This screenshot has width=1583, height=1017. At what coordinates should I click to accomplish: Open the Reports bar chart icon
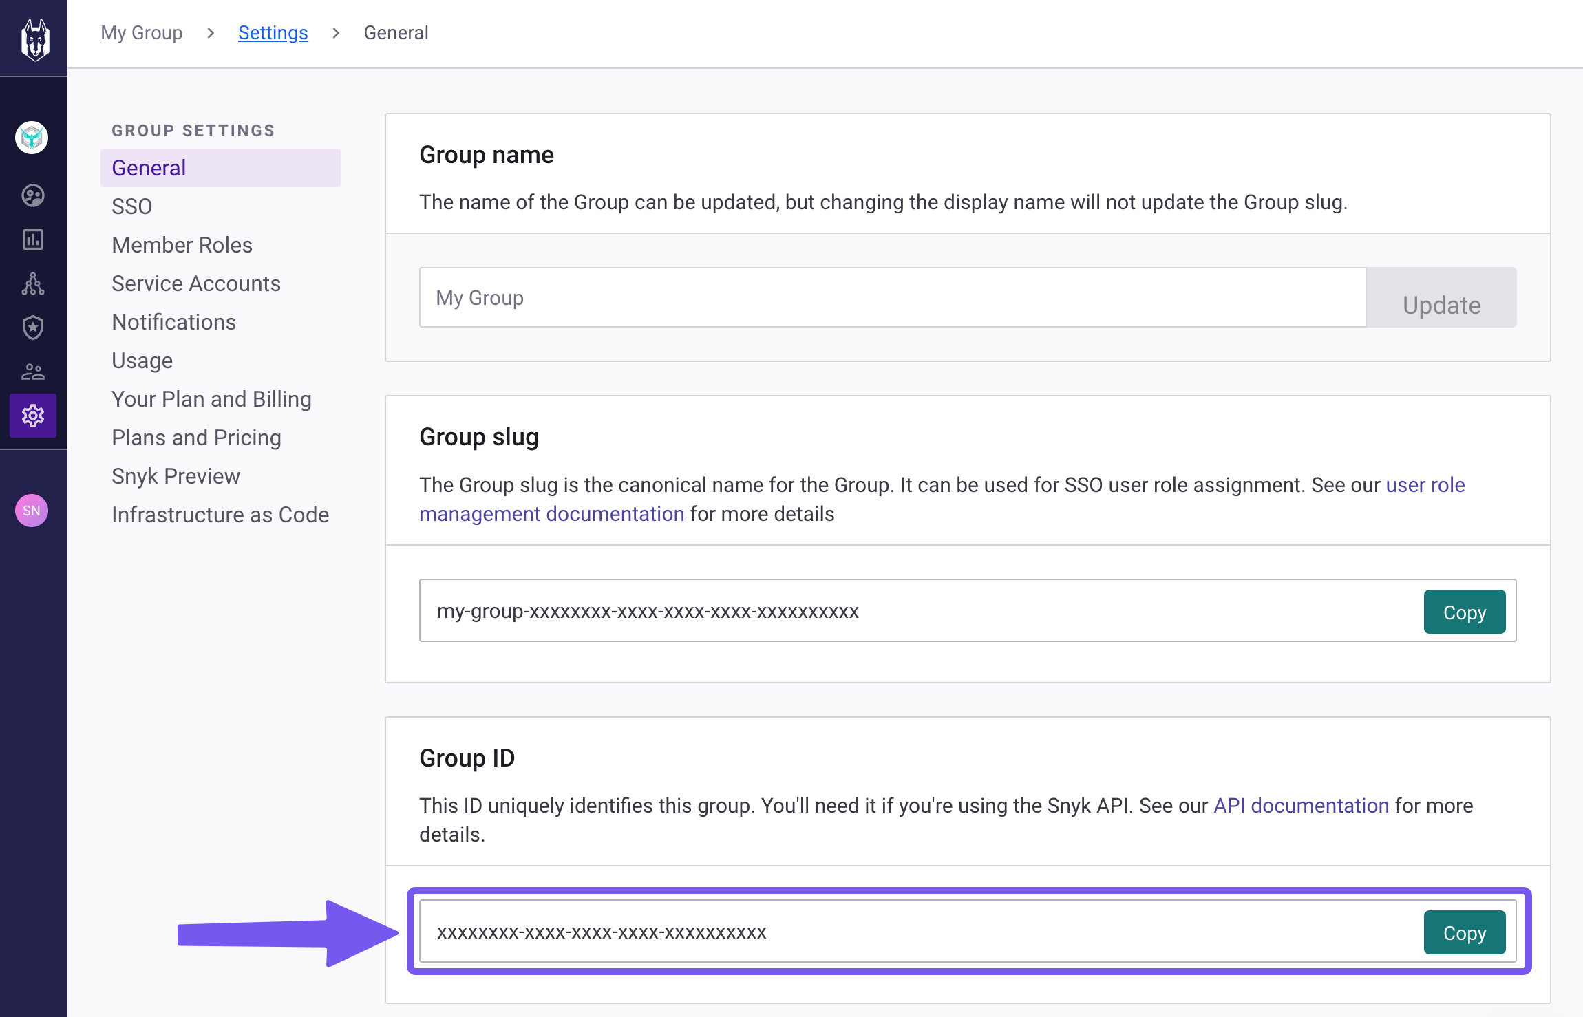point(33,239)
